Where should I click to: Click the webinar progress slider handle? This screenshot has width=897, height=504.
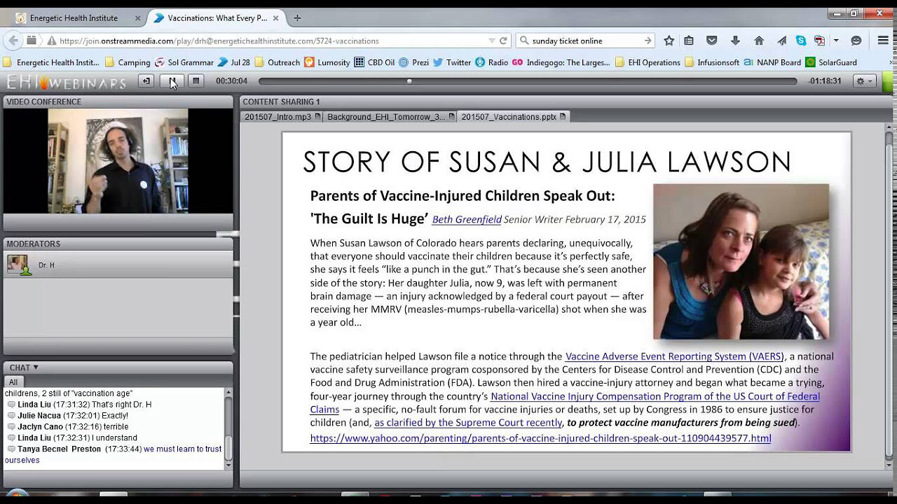click(409, 81)
